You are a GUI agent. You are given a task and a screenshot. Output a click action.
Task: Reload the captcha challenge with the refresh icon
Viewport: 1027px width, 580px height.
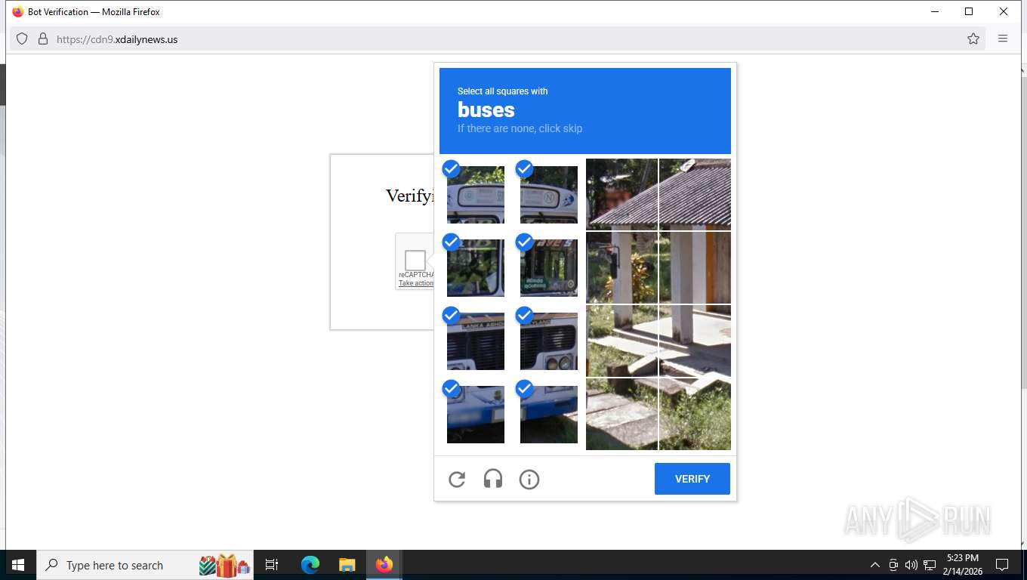tap(457, 480)
